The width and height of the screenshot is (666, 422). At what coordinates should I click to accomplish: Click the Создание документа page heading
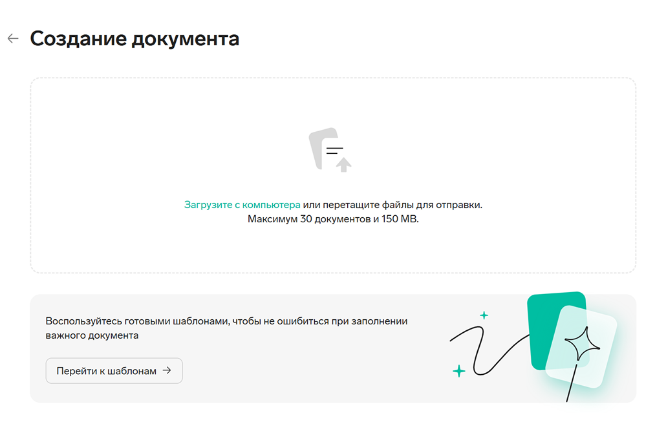pyautogui.click(x=134, y=39)
